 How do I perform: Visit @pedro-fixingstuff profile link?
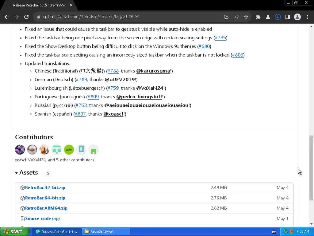tap(139, 97)
